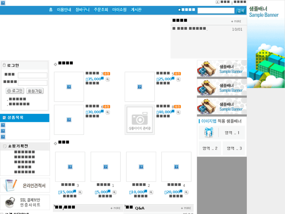This screenshot has width=285, height=214.
Task: Zoom icon next to price 25,000
Action: coord(178,79)
